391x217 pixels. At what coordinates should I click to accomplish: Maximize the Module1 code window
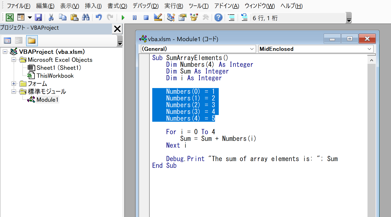(x=349, y=39)
